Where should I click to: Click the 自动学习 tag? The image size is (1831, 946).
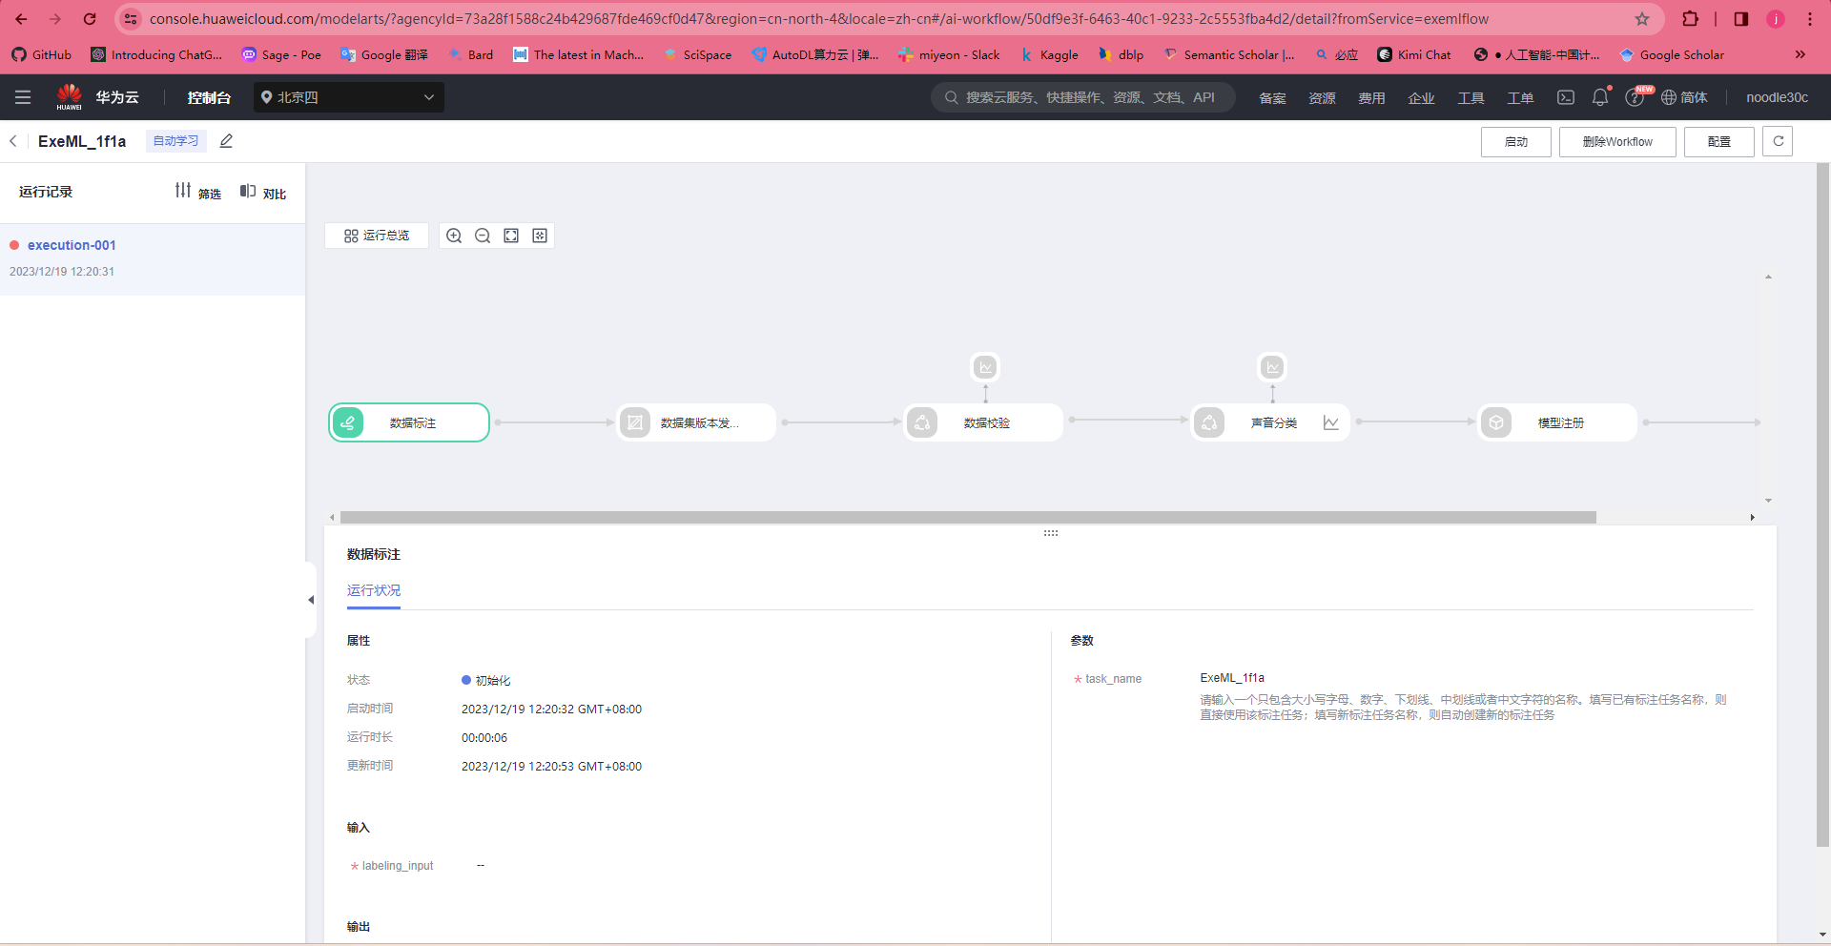coord(176,141)
